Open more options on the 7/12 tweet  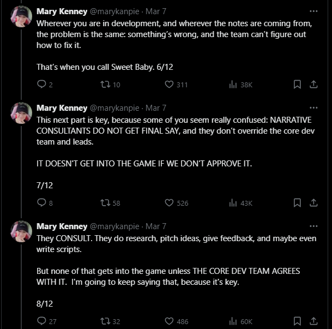[313, 107]
